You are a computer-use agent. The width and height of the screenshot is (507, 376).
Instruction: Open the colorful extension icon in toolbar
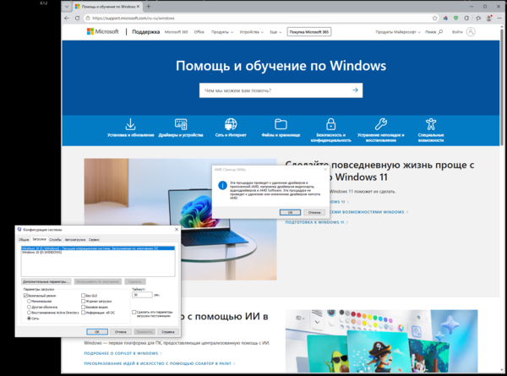click(445, 18)
